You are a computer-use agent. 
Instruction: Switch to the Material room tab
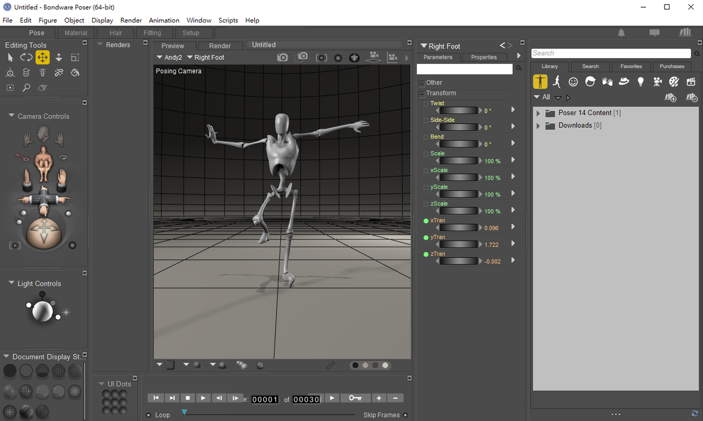(76, 33)
